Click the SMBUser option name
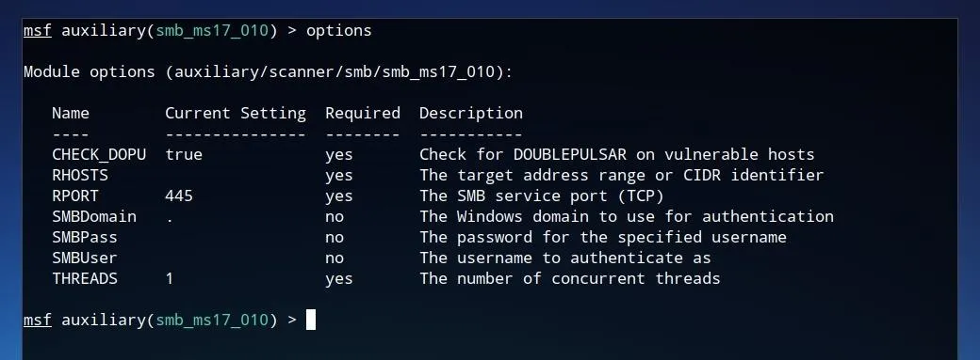Image resolution: width=980 pixels, height=360 pixels. click(x=85, y=258)
